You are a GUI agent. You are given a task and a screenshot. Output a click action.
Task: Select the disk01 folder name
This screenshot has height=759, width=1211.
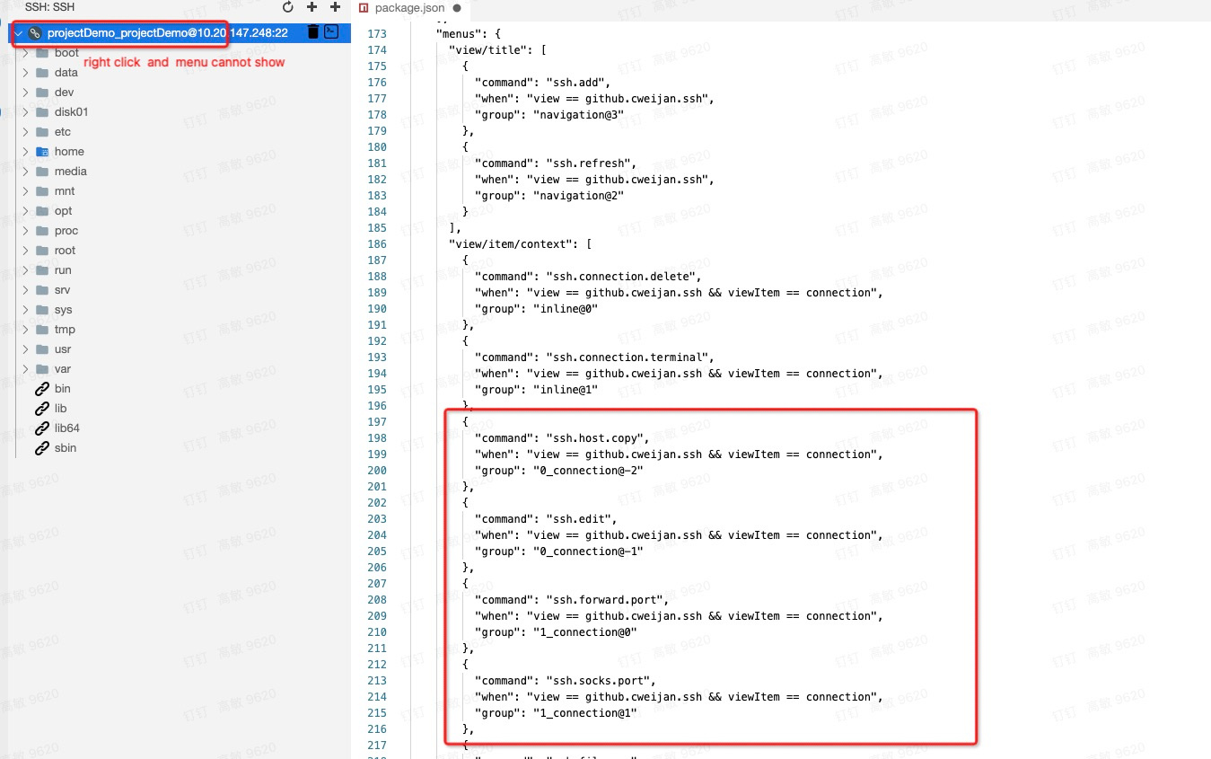[71, 112]
